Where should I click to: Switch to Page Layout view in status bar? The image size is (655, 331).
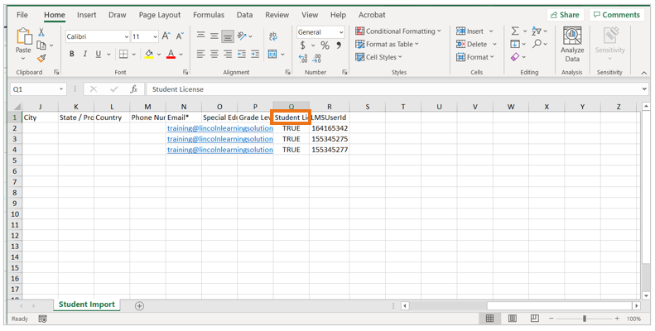[513, 319]
